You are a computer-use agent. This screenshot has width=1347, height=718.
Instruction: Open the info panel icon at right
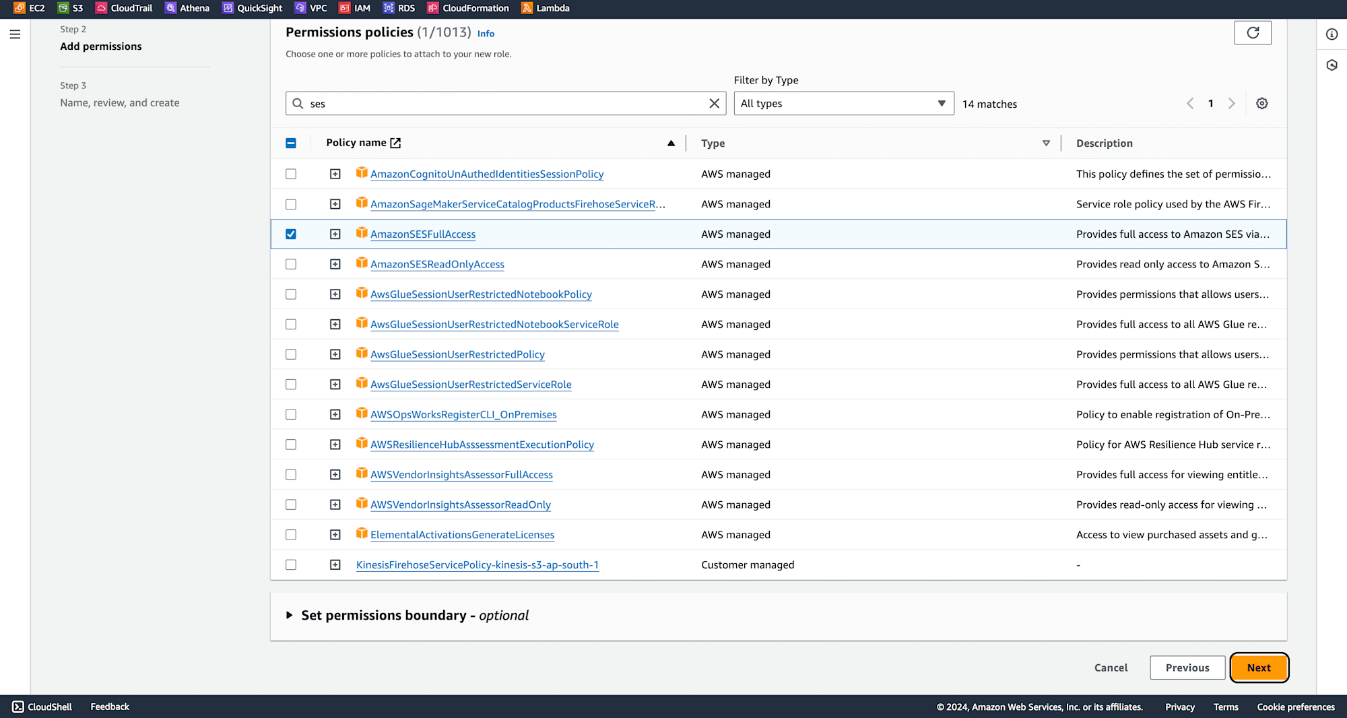(x=1332, y=34)
